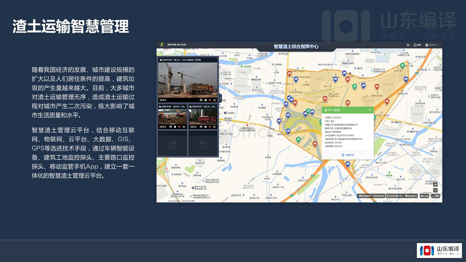466x262 pixels.
Task: Collapse the video panel with side arrow
Action: [x=220, y=99]
